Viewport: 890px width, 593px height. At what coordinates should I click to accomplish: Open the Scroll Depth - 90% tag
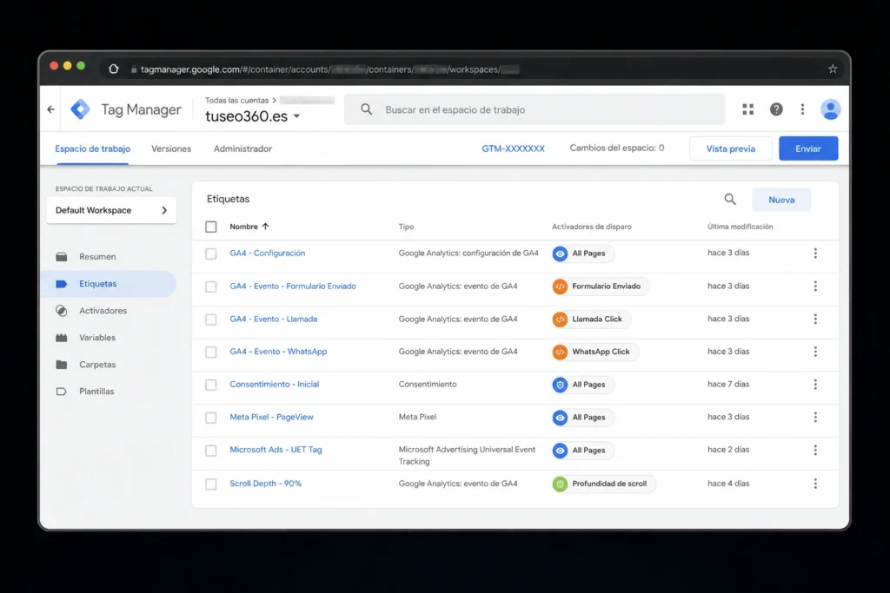click(x=266, y=483)
